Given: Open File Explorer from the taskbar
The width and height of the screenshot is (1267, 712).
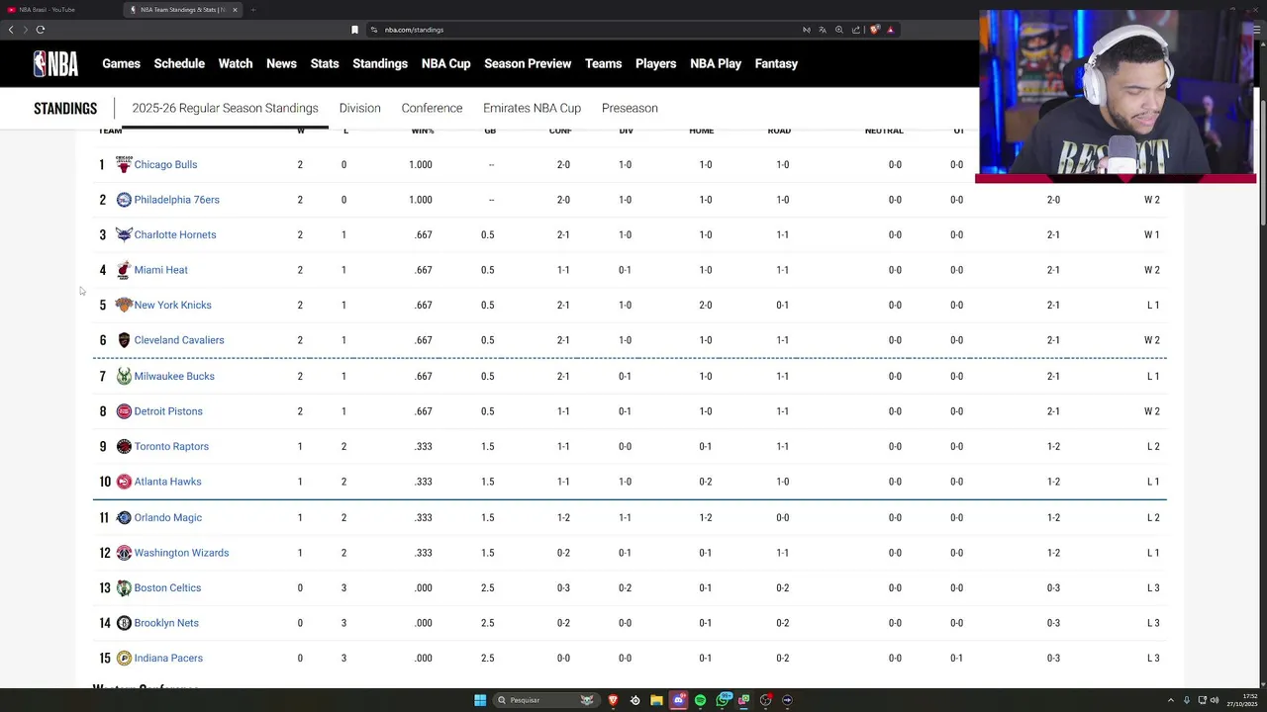Looking at the screenshot, I should [x=656, y=700].
